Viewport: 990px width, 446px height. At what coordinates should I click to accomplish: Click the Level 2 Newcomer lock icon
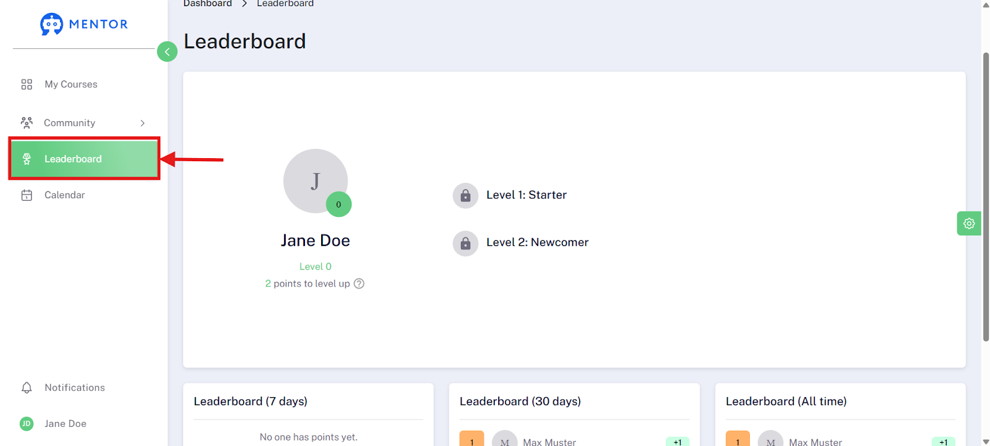point(465,243)
